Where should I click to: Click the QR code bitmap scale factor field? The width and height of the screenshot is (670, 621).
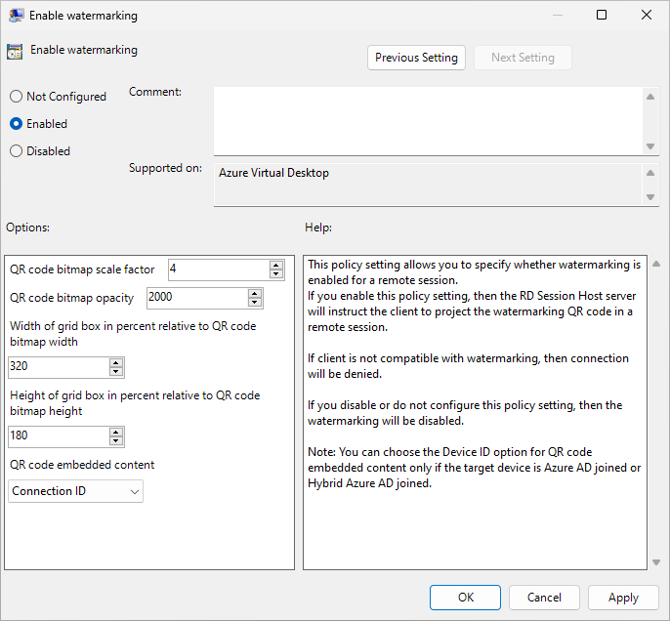[x=219, y=269]
